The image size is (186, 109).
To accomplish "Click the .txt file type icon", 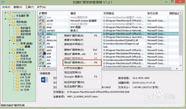I will [44, 60].
